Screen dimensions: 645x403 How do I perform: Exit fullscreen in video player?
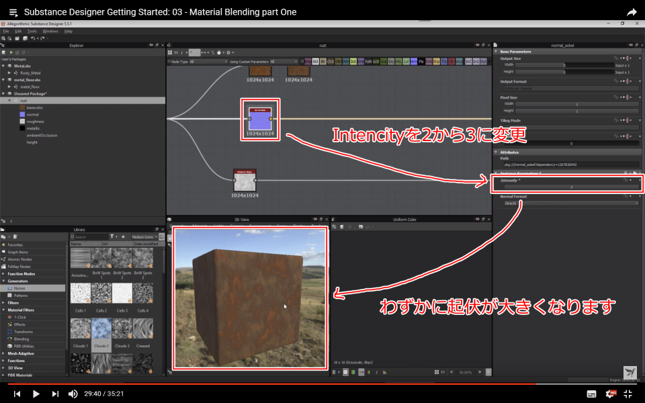pos(628,394)
